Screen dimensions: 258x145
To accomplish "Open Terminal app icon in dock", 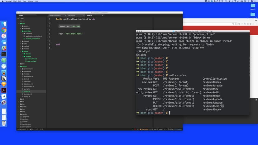I will 4,54.
